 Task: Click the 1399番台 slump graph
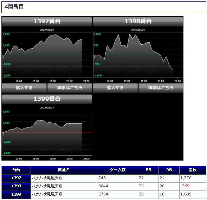[x=47, y=132]
